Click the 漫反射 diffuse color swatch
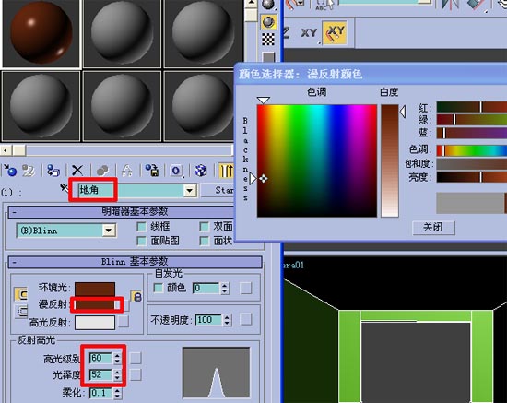 [95, 304]
